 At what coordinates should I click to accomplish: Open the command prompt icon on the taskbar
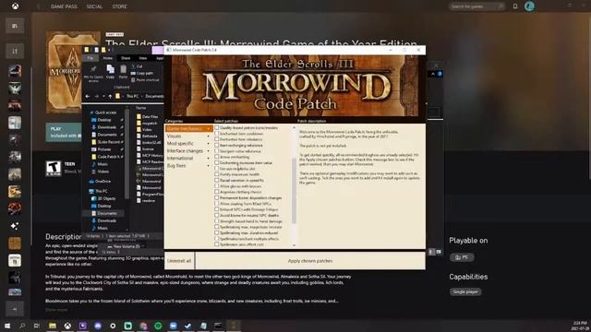click(x=218, y=326)
